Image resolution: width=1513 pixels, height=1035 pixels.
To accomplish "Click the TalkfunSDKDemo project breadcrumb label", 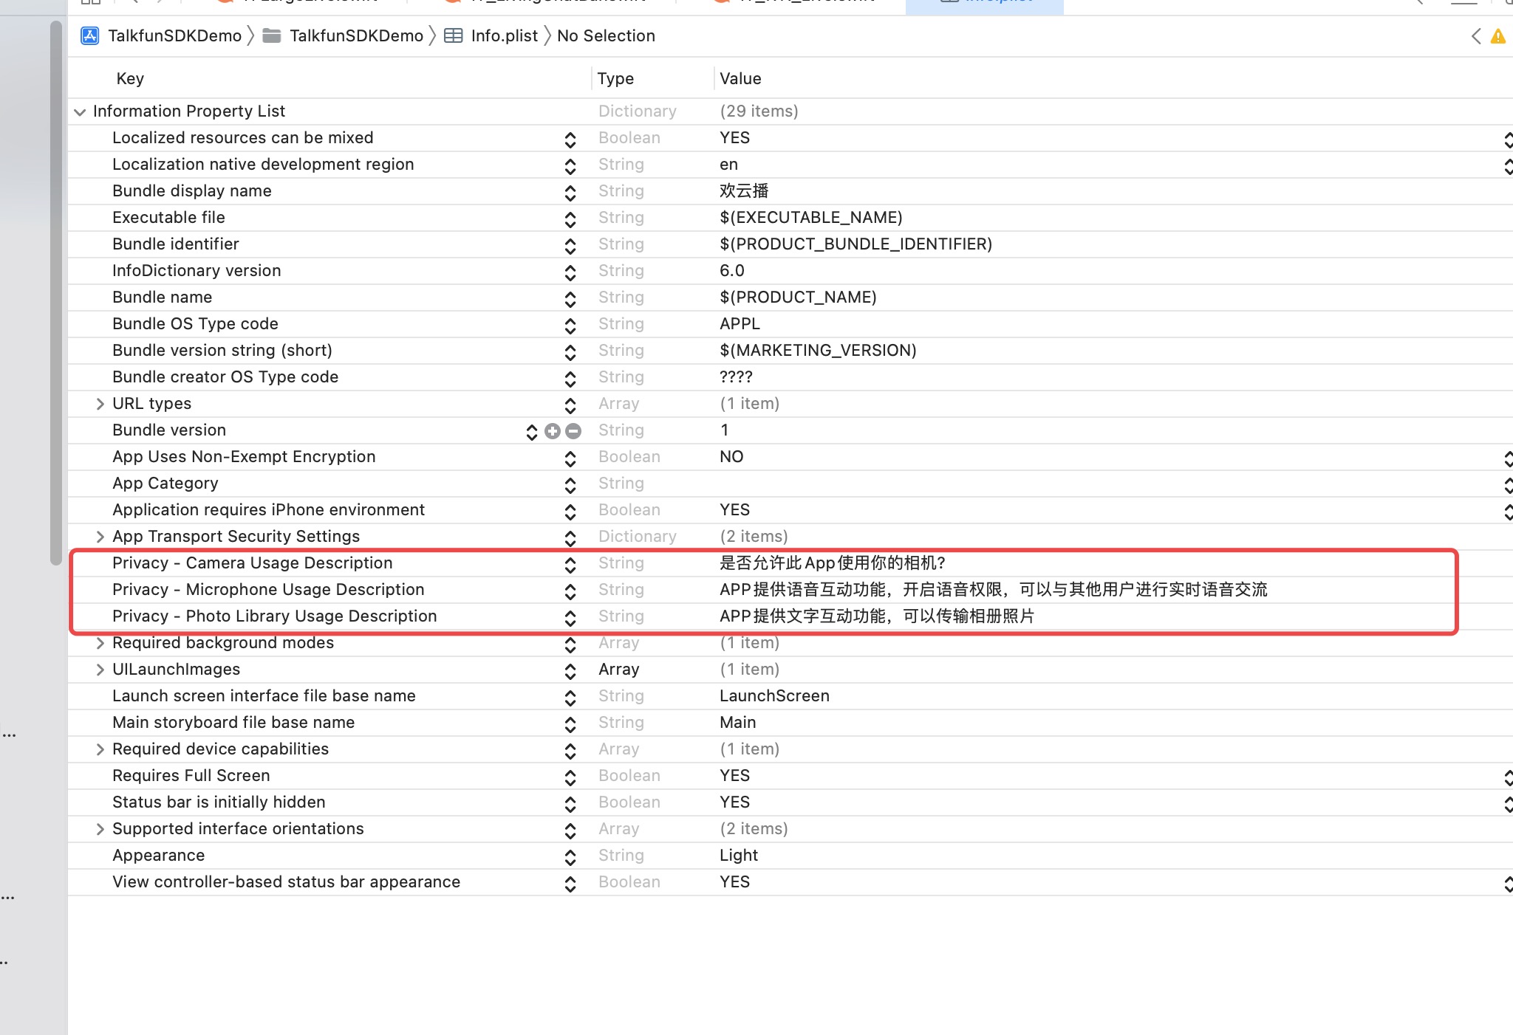I will (174, 35).
